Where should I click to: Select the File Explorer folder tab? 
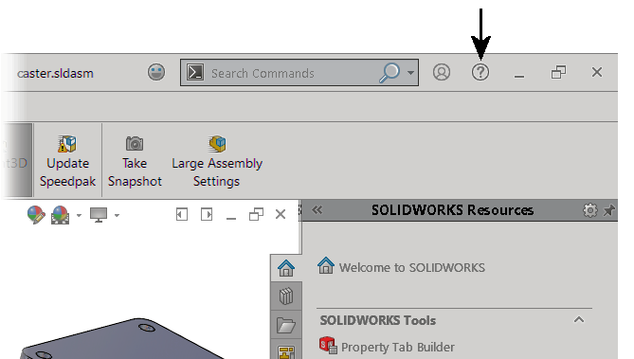pos(286,325)
